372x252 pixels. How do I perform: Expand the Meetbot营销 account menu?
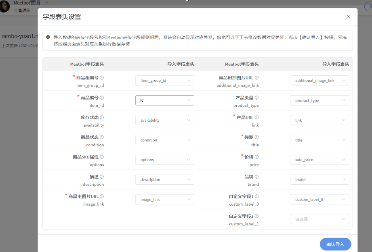pyautogui.click(x=46, y=2)
